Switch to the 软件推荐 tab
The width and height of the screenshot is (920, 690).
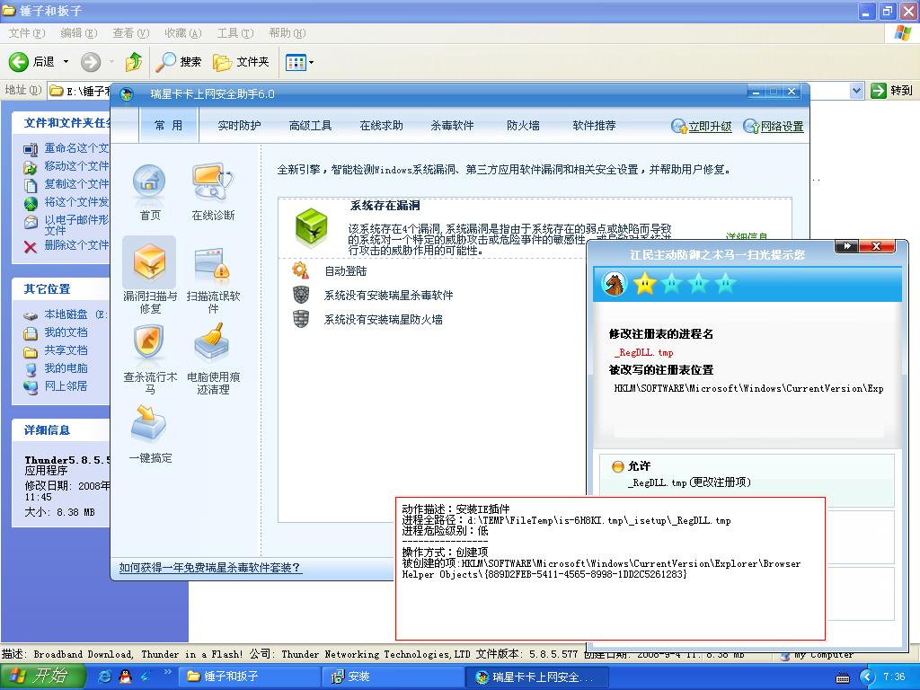tap(595, 125)
